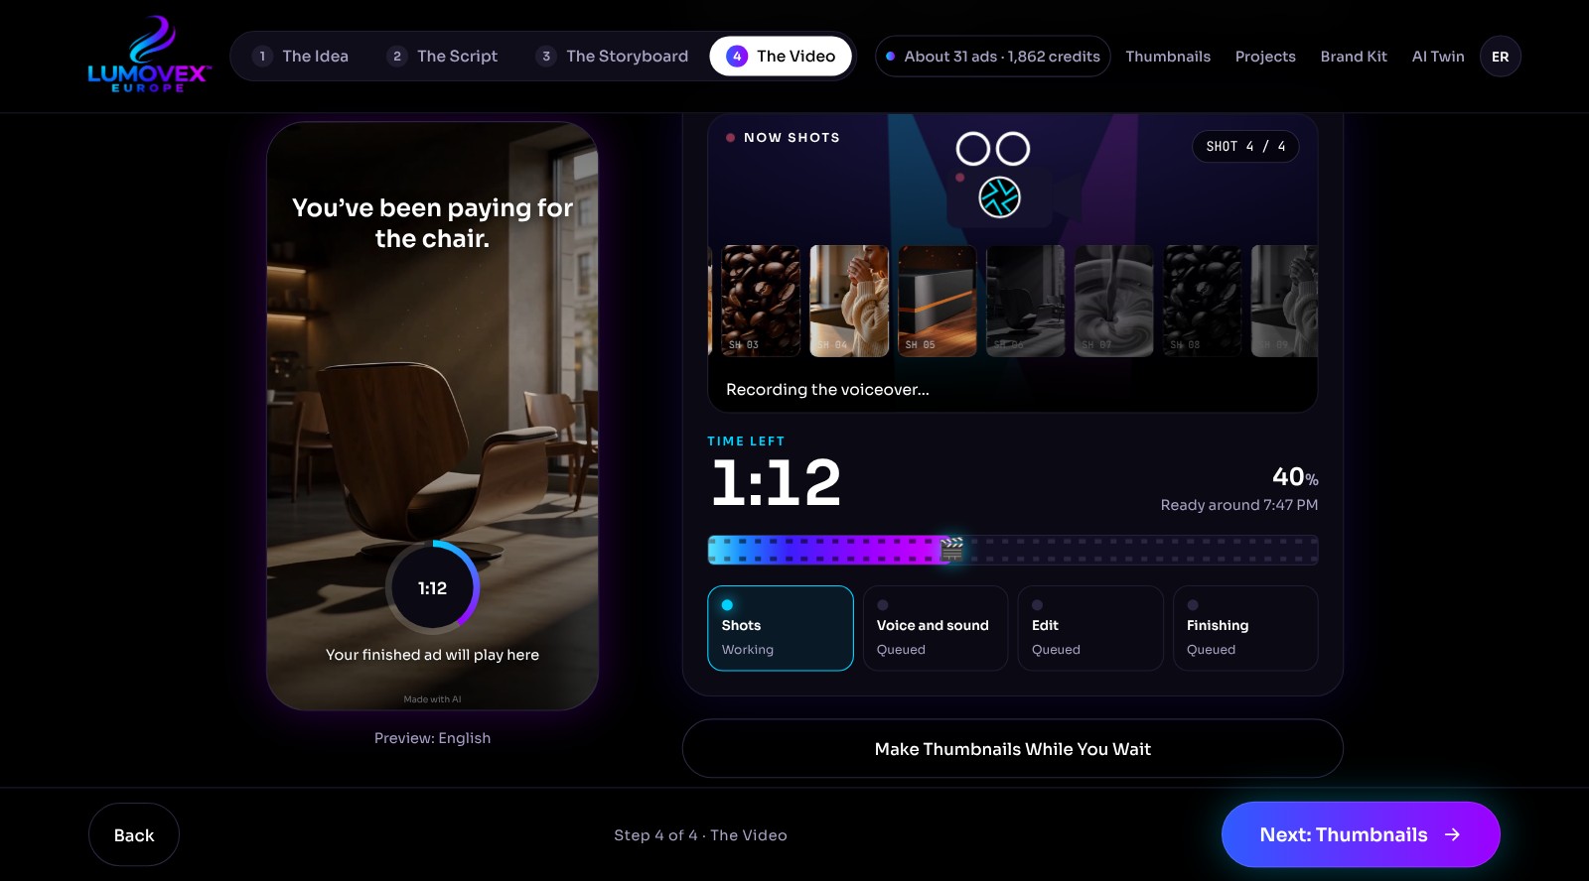The height and width of the screenshot is (881, 1589).
Task: Click the ad preview phone frame
Action: [x=432, y=416]
